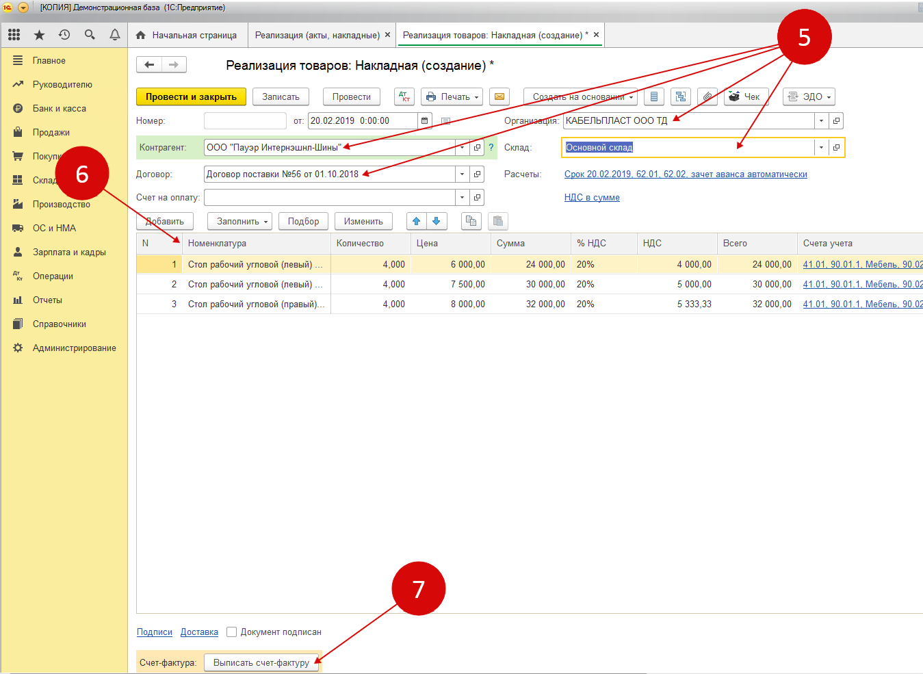Click the date field 20.02.2019
Viewport: 923px width, 674px height.
point(363,120)
